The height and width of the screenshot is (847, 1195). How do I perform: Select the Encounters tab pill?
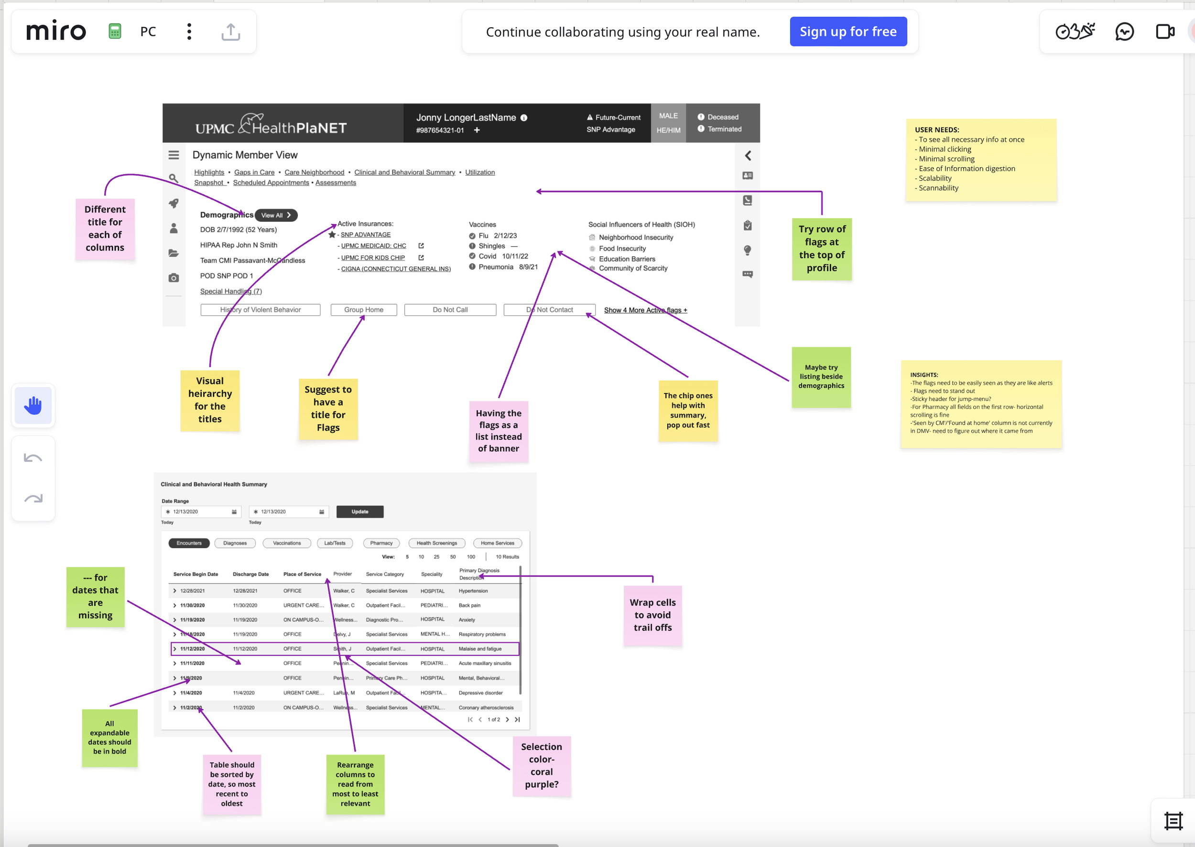[x=189, y=543]
